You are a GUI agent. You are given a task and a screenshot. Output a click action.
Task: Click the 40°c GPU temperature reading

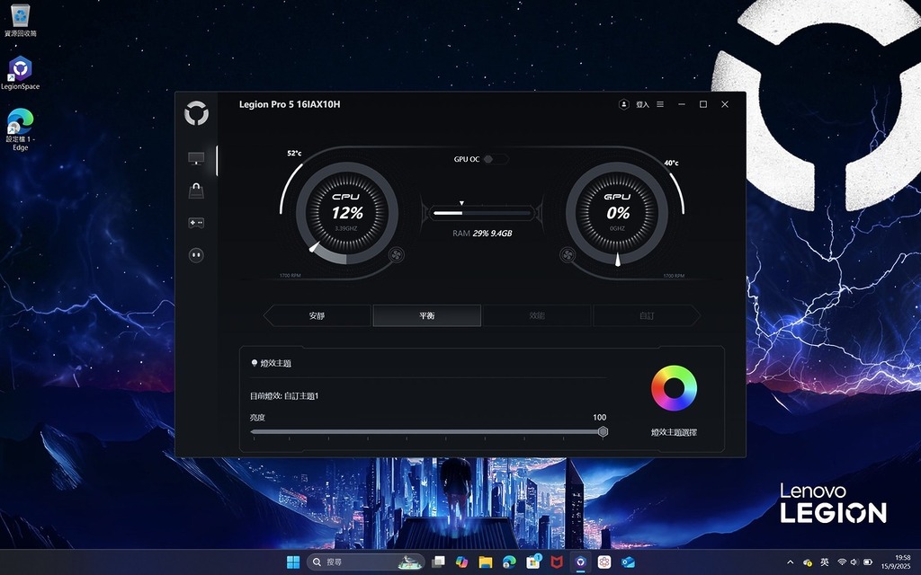tap(671, 164)
